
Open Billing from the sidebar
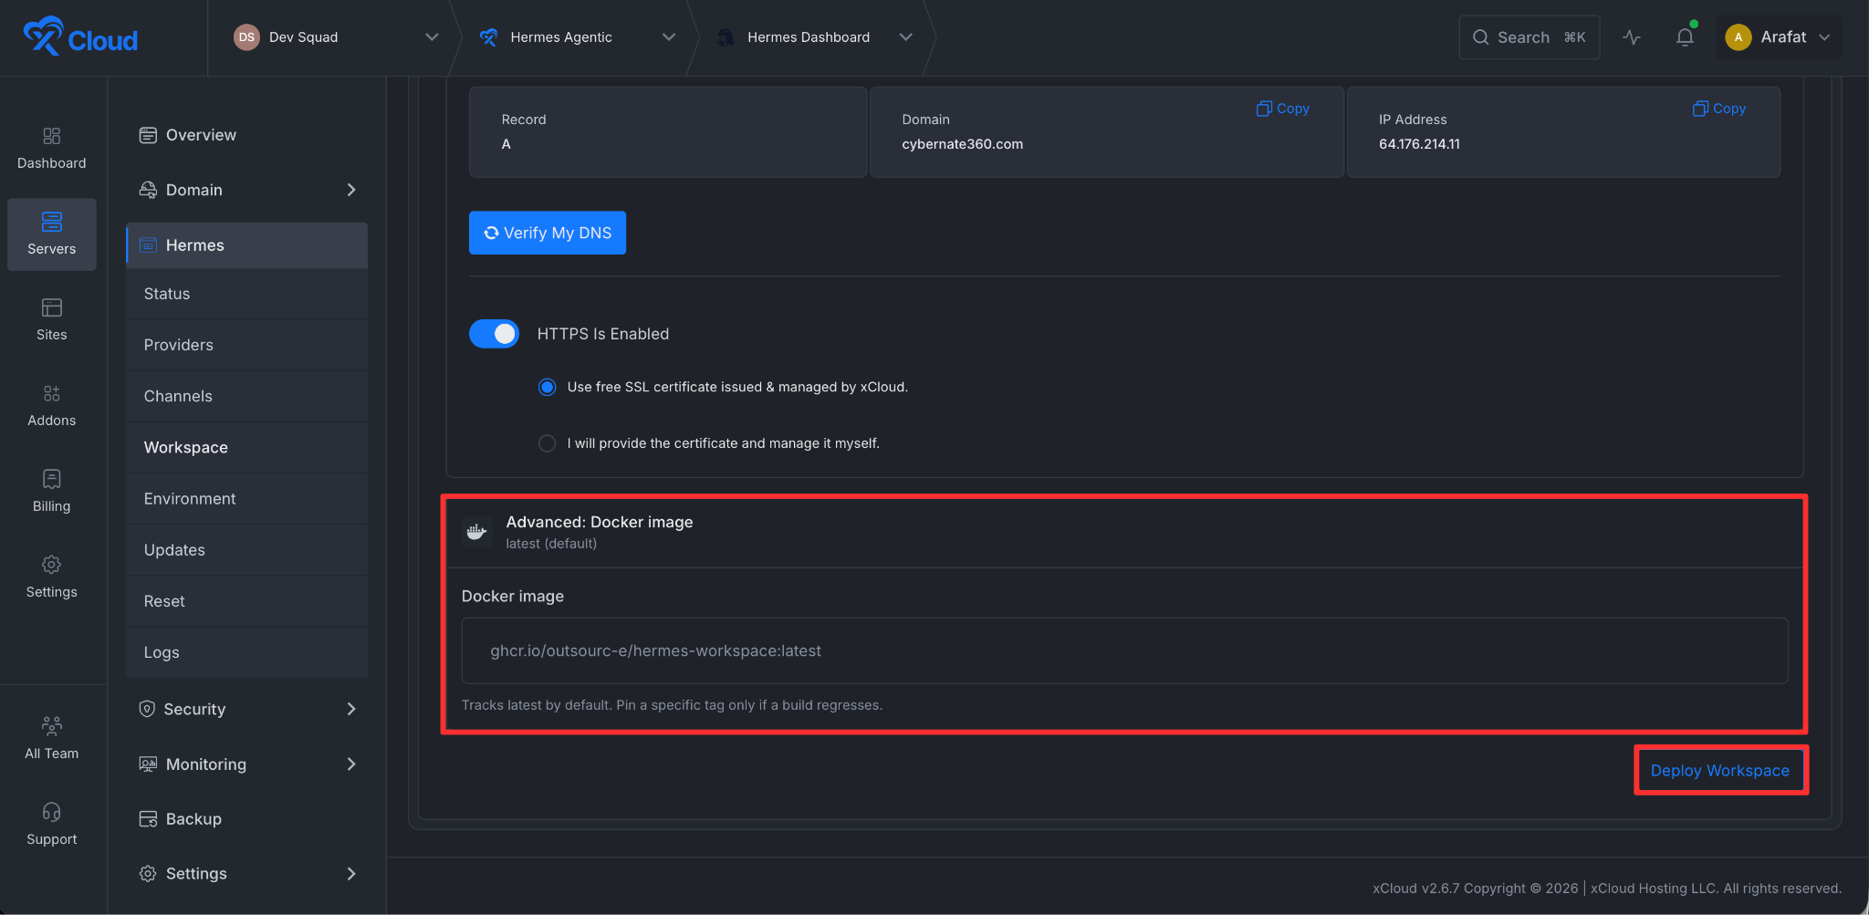click(x=51, y=492)
